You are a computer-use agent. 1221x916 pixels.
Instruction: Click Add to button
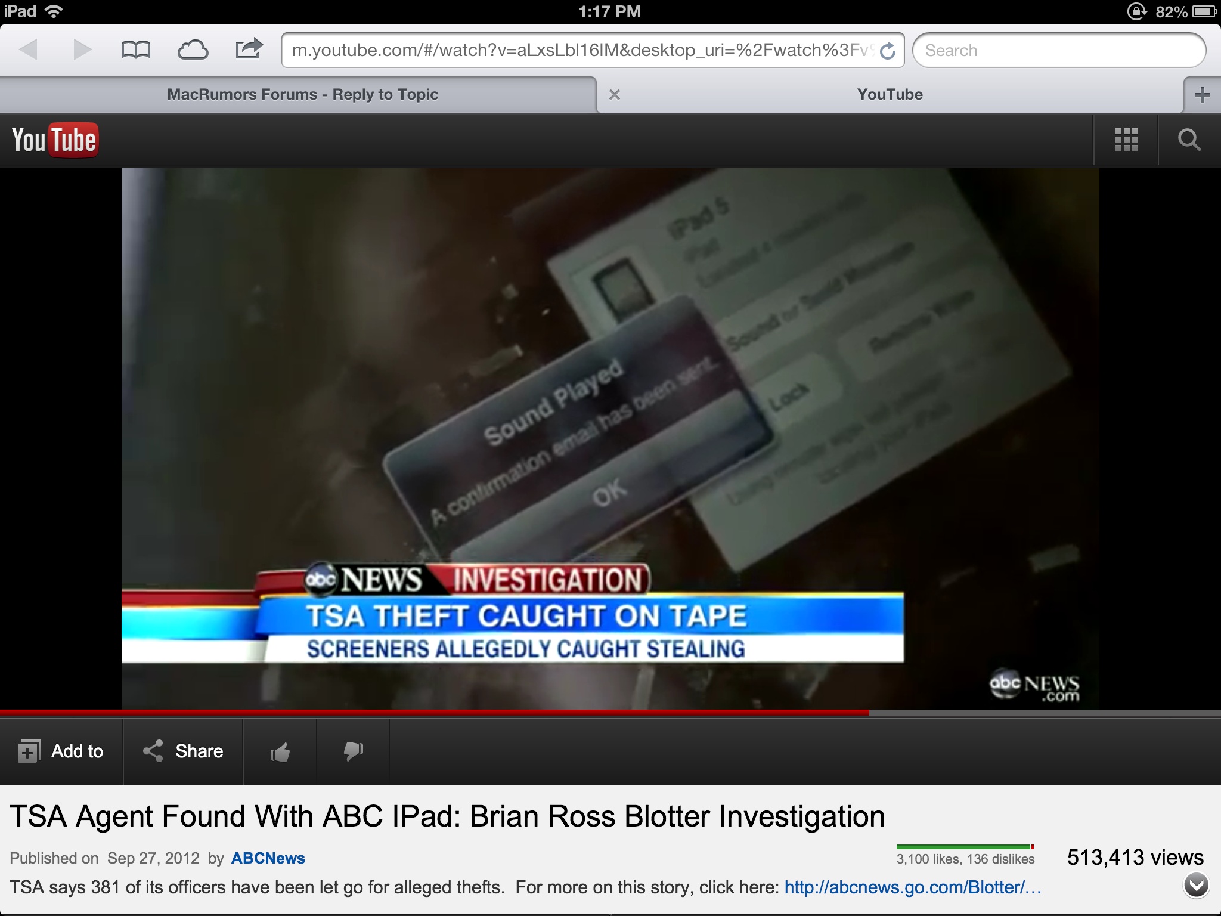coord(61,751)
